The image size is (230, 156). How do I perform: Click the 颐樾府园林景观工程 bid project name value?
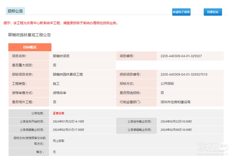[x=68, y=74]
